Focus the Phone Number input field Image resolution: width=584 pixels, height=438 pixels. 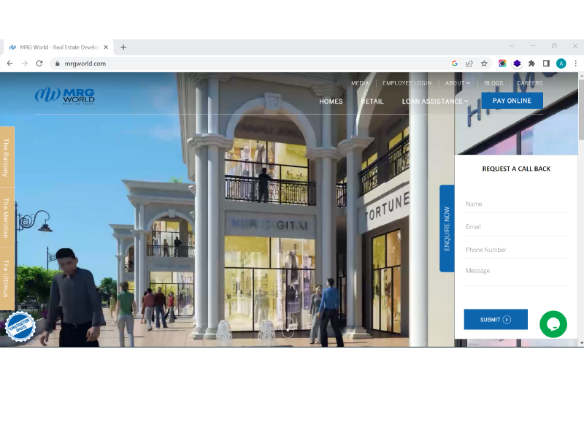click(x=516, y=250)
